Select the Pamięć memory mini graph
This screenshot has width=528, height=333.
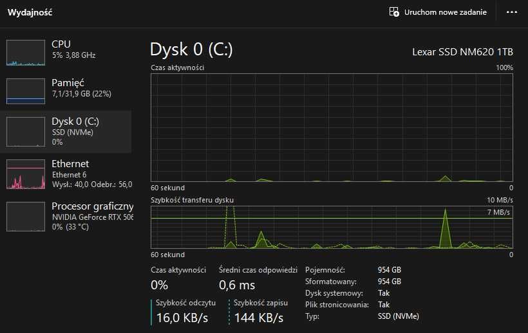(26, 91)
